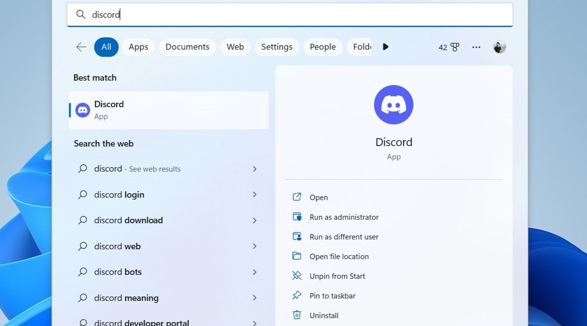The height and width of the screenshot is (326, 587).
Task: Click the 'discord bots' suggestion text
Action: pos(118,272)
